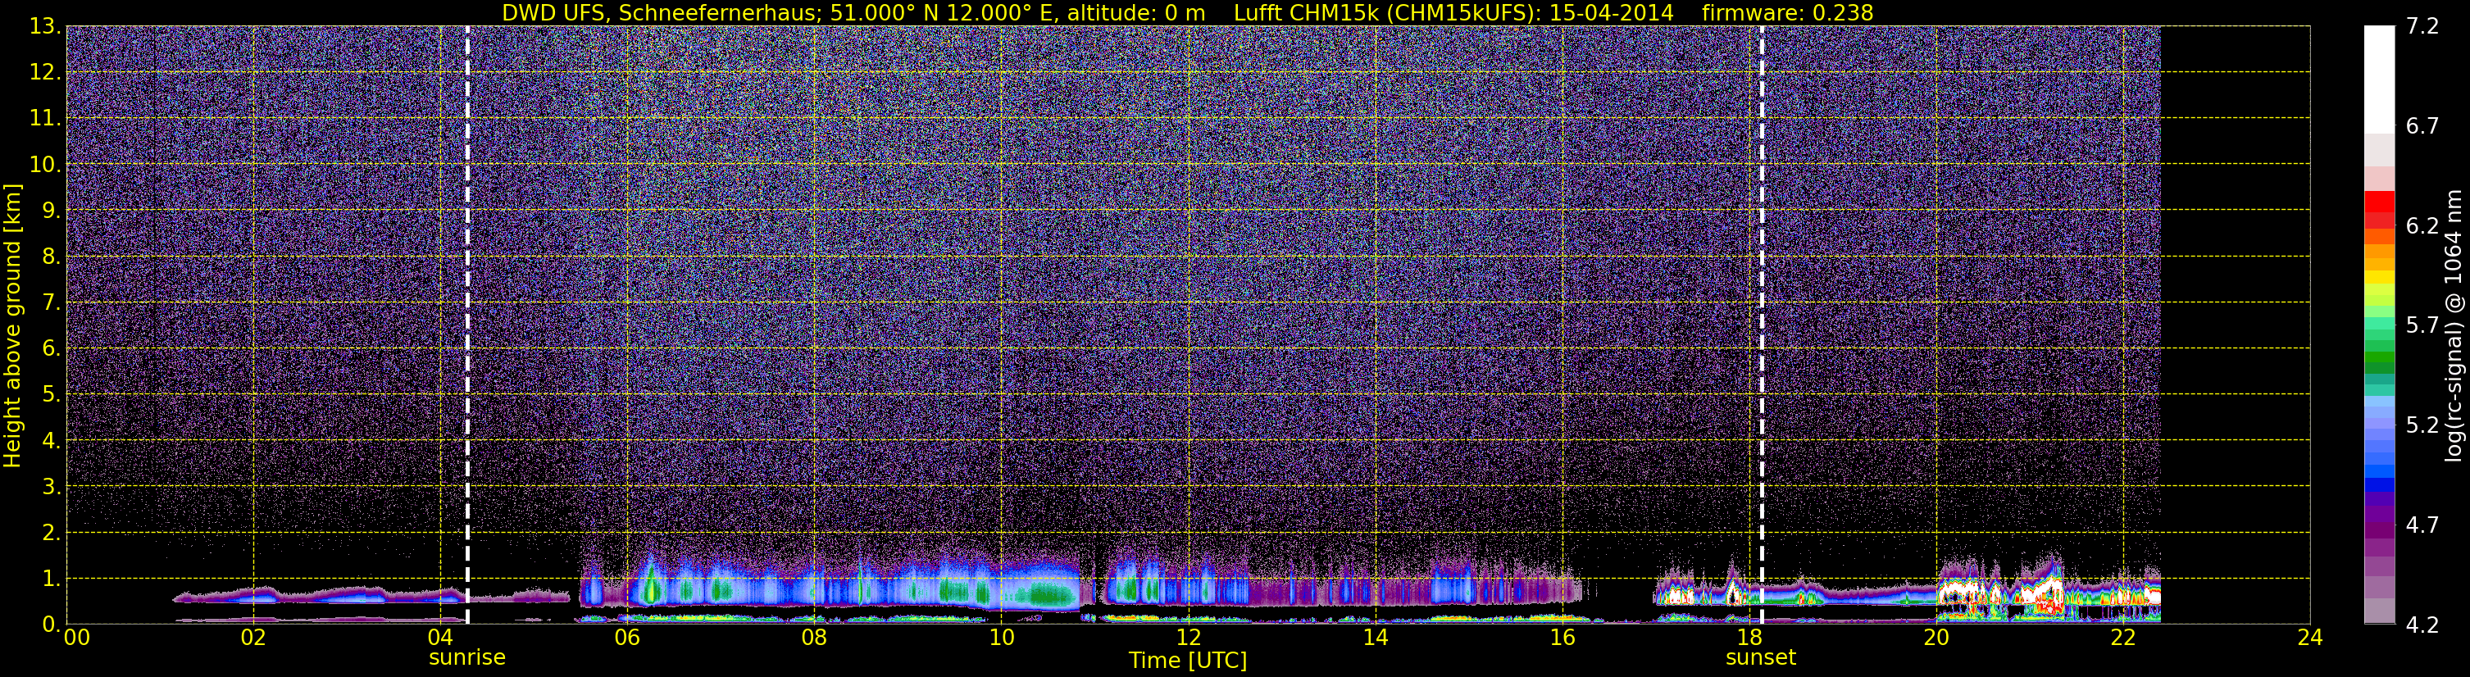
Task: Select the white dashed sunset marker line
Action: tap(1762, 325)
